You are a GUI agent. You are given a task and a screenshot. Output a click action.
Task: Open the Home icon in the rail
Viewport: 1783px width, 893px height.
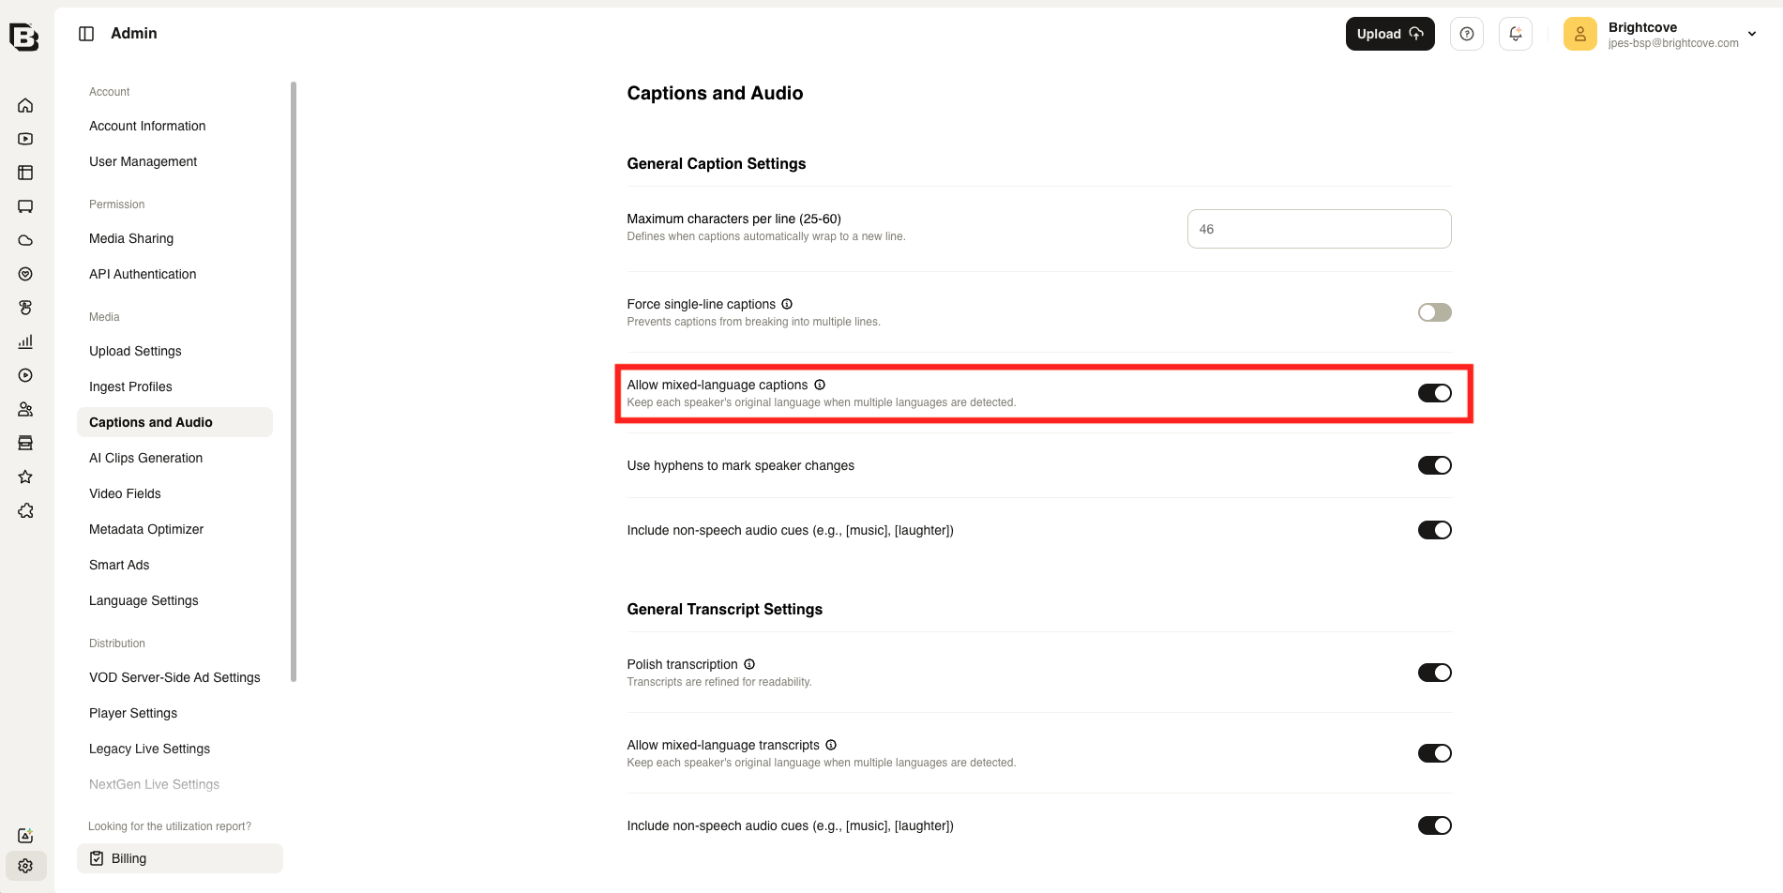(x=25, y=105)
